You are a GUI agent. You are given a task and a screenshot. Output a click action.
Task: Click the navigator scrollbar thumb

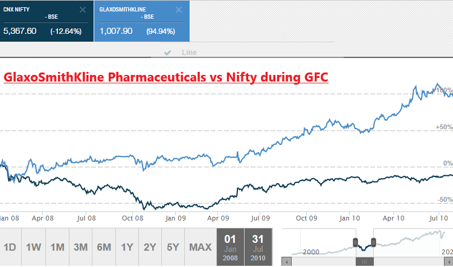(x=364, y=262)
